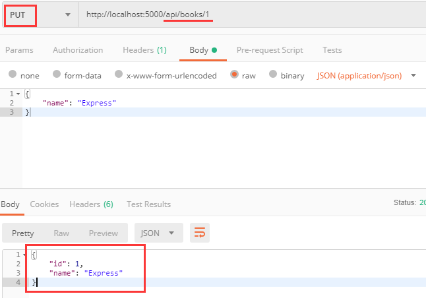Switch to the Tests tab
This screenshot has width=426, height=298.
coord(332,50)
